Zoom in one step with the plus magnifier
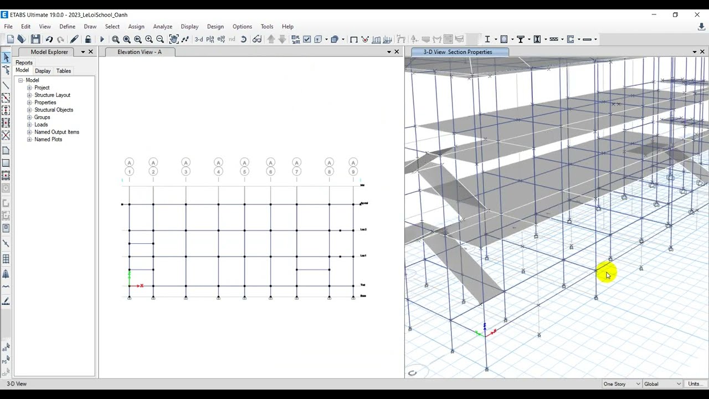This screenshot has height=399, width=709. click(149, 39)
